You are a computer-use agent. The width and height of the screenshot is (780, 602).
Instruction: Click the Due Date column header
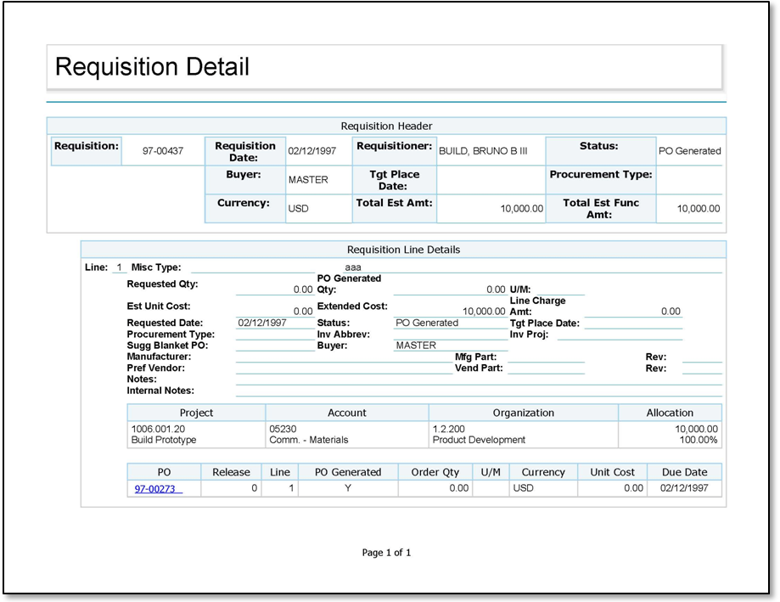684,472
